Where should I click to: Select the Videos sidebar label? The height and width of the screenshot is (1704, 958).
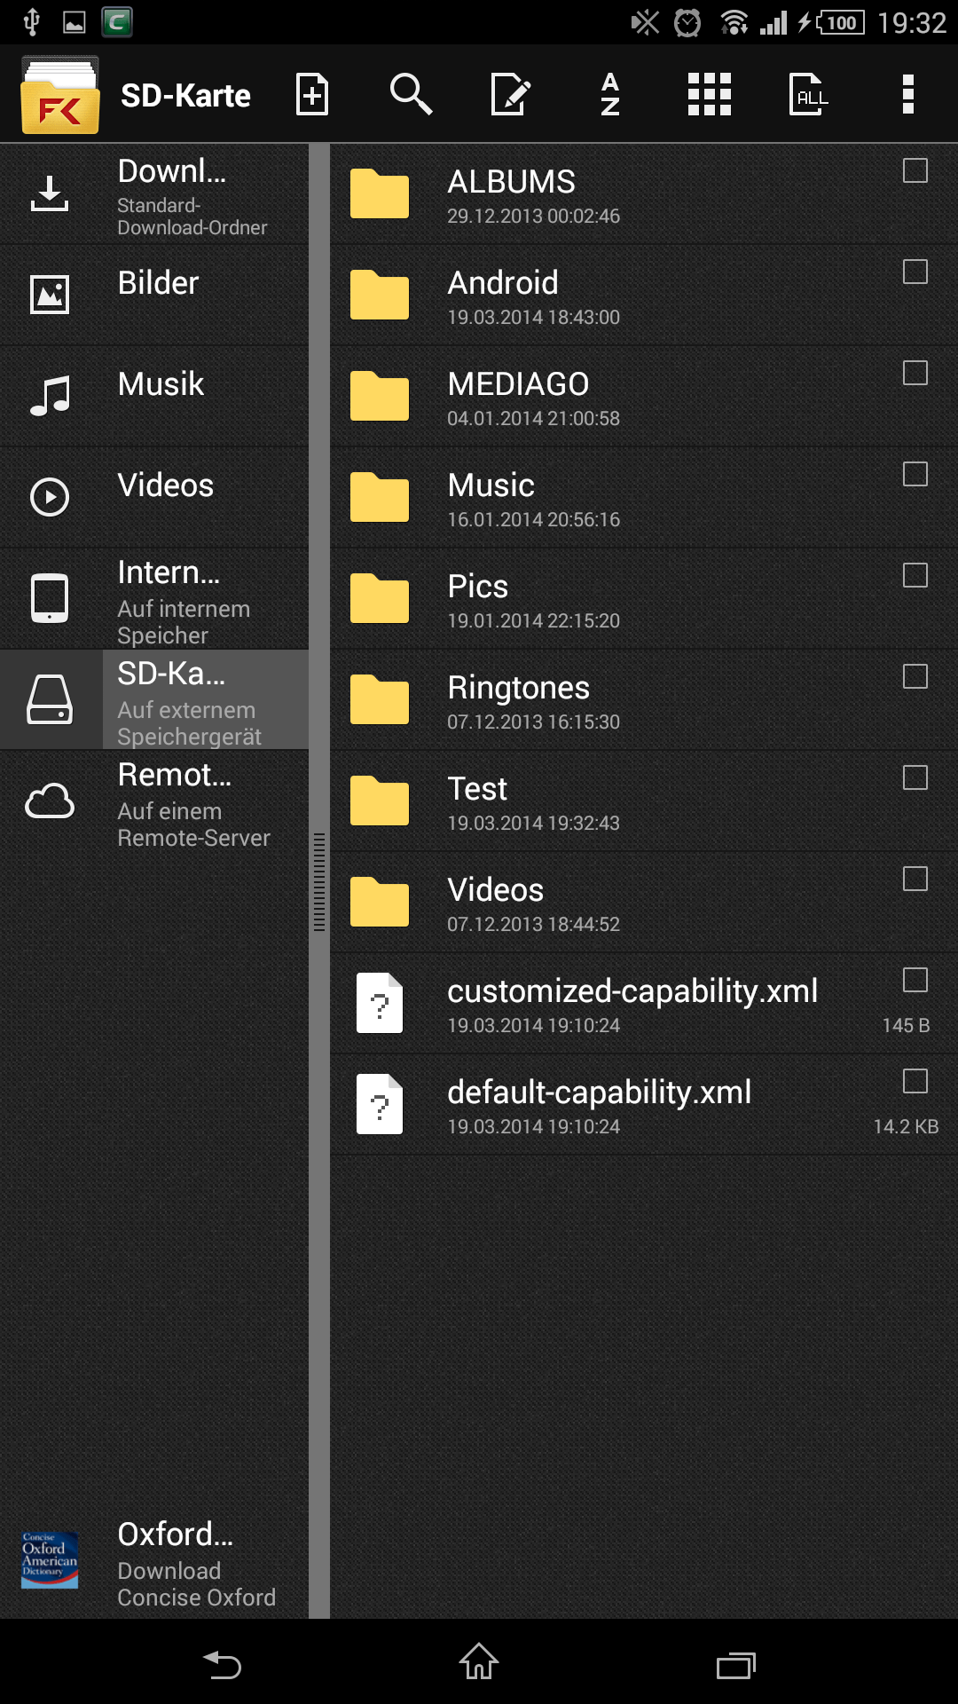click(x=166, y=485)
